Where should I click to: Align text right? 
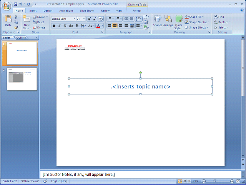click(x=120, y=26)
